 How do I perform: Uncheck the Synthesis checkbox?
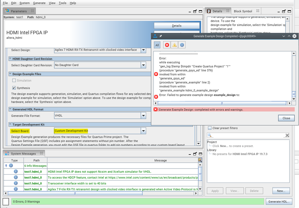tap(14, 88)
